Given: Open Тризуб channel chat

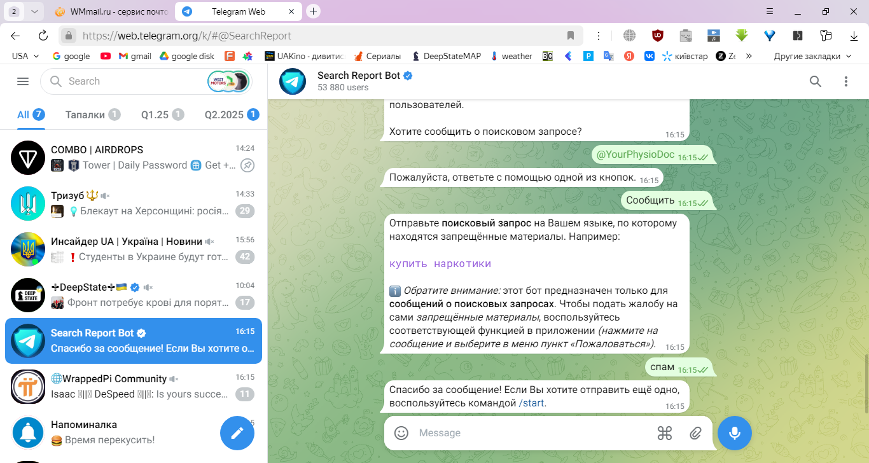Looking at the screenshot, I should [134, 204].
